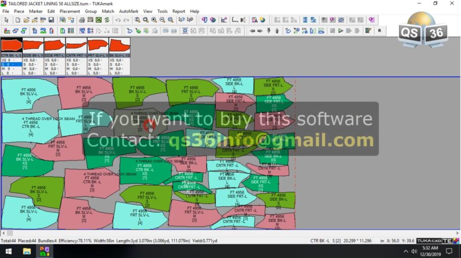
Task: Click the left arrow move icon
Action: click(x=252, y=31)
